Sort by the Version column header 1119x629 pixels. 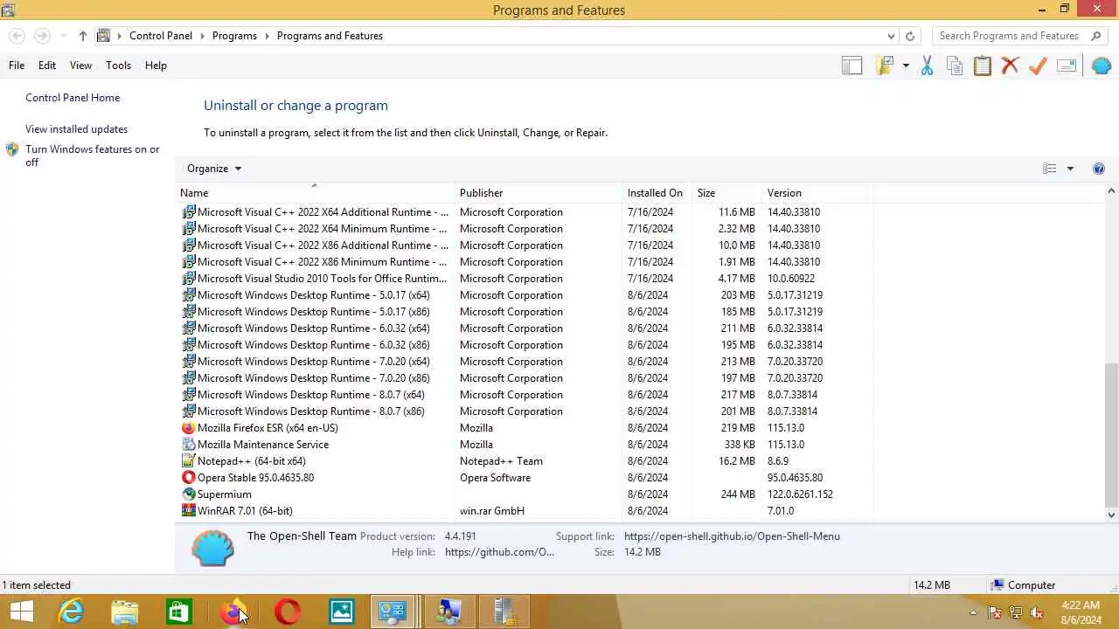pos(817,193)
